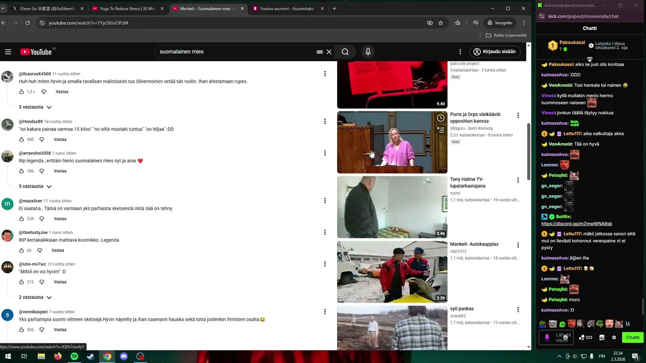646x363 pixels.
Task: Open Kick chat settings gear
Action: [x=614, y=337]
